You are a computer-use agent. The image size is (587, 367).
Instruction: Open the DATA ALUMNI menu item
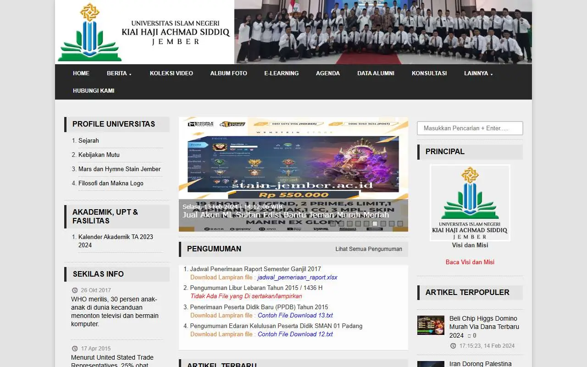(x=376, y=73)
